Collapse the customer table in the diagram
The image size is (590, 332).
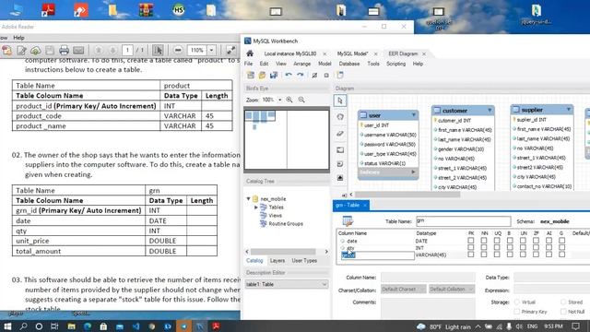(x=490, y=110)
